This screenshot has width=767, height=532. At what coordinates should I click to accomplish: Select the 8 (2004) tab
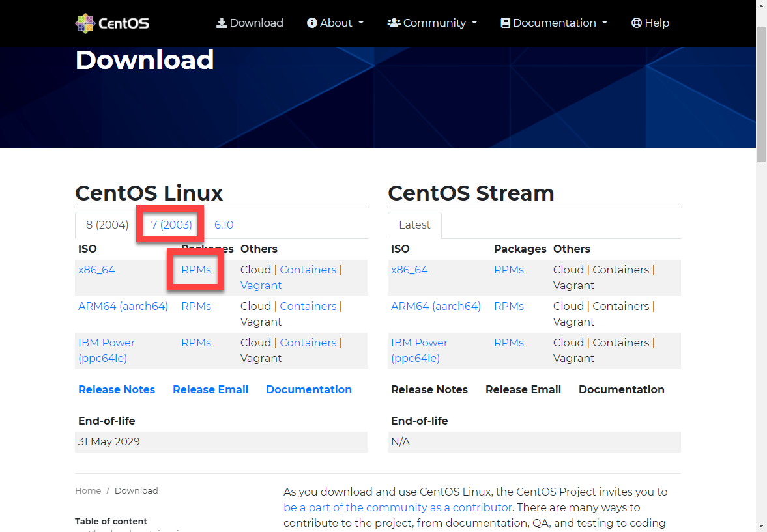(107, 225)
